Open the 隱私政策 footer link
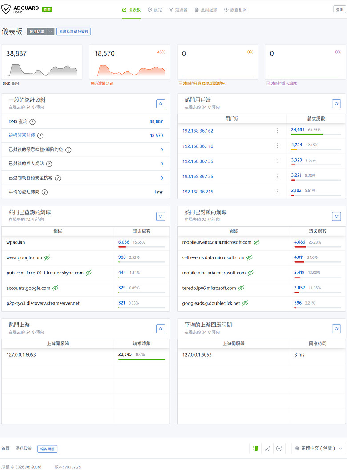Viewport: 347px width, 474px height. point(24,449)
